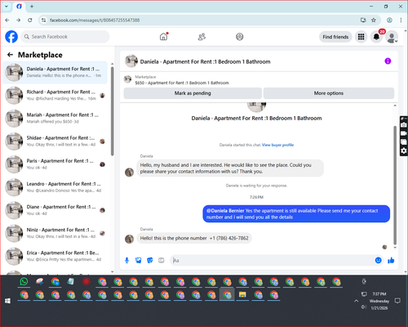408x327 pixels.
Task: Click the browser forward button
Action: [x=19, y=20]
